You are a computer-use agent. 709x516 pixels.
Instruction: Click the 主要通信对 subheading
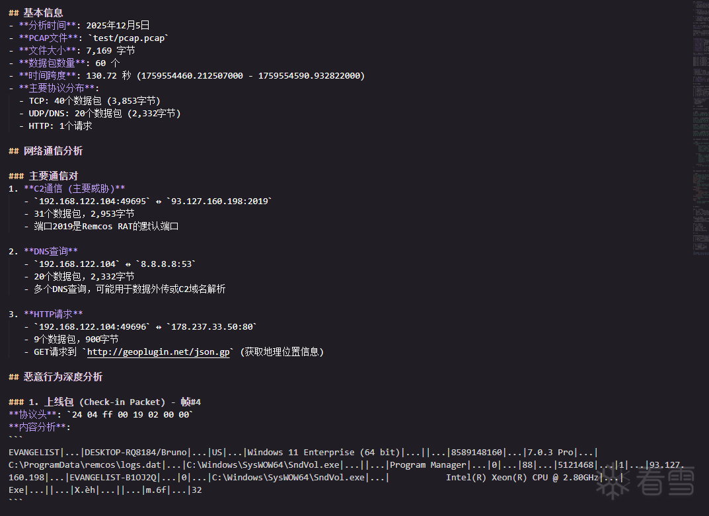(x=53, y=176)
